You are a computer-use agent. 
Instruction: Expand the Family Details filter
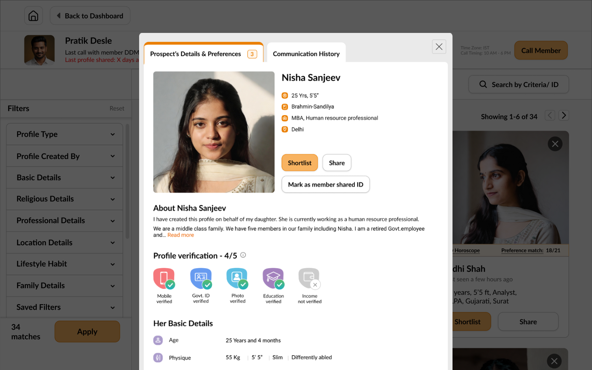click(64, 286)
